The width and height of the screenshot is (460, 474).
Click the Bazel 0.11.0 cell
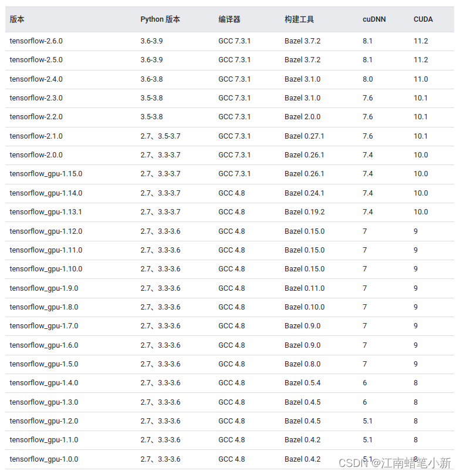[x=305, y=288]
